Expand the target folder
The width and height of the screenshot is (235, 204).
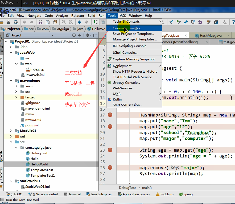(x=16, y=97)
